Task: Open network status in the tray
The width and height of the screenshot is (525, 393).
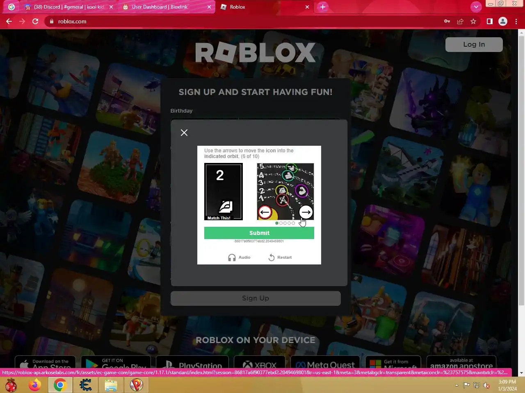Action: tap(476, 385)
